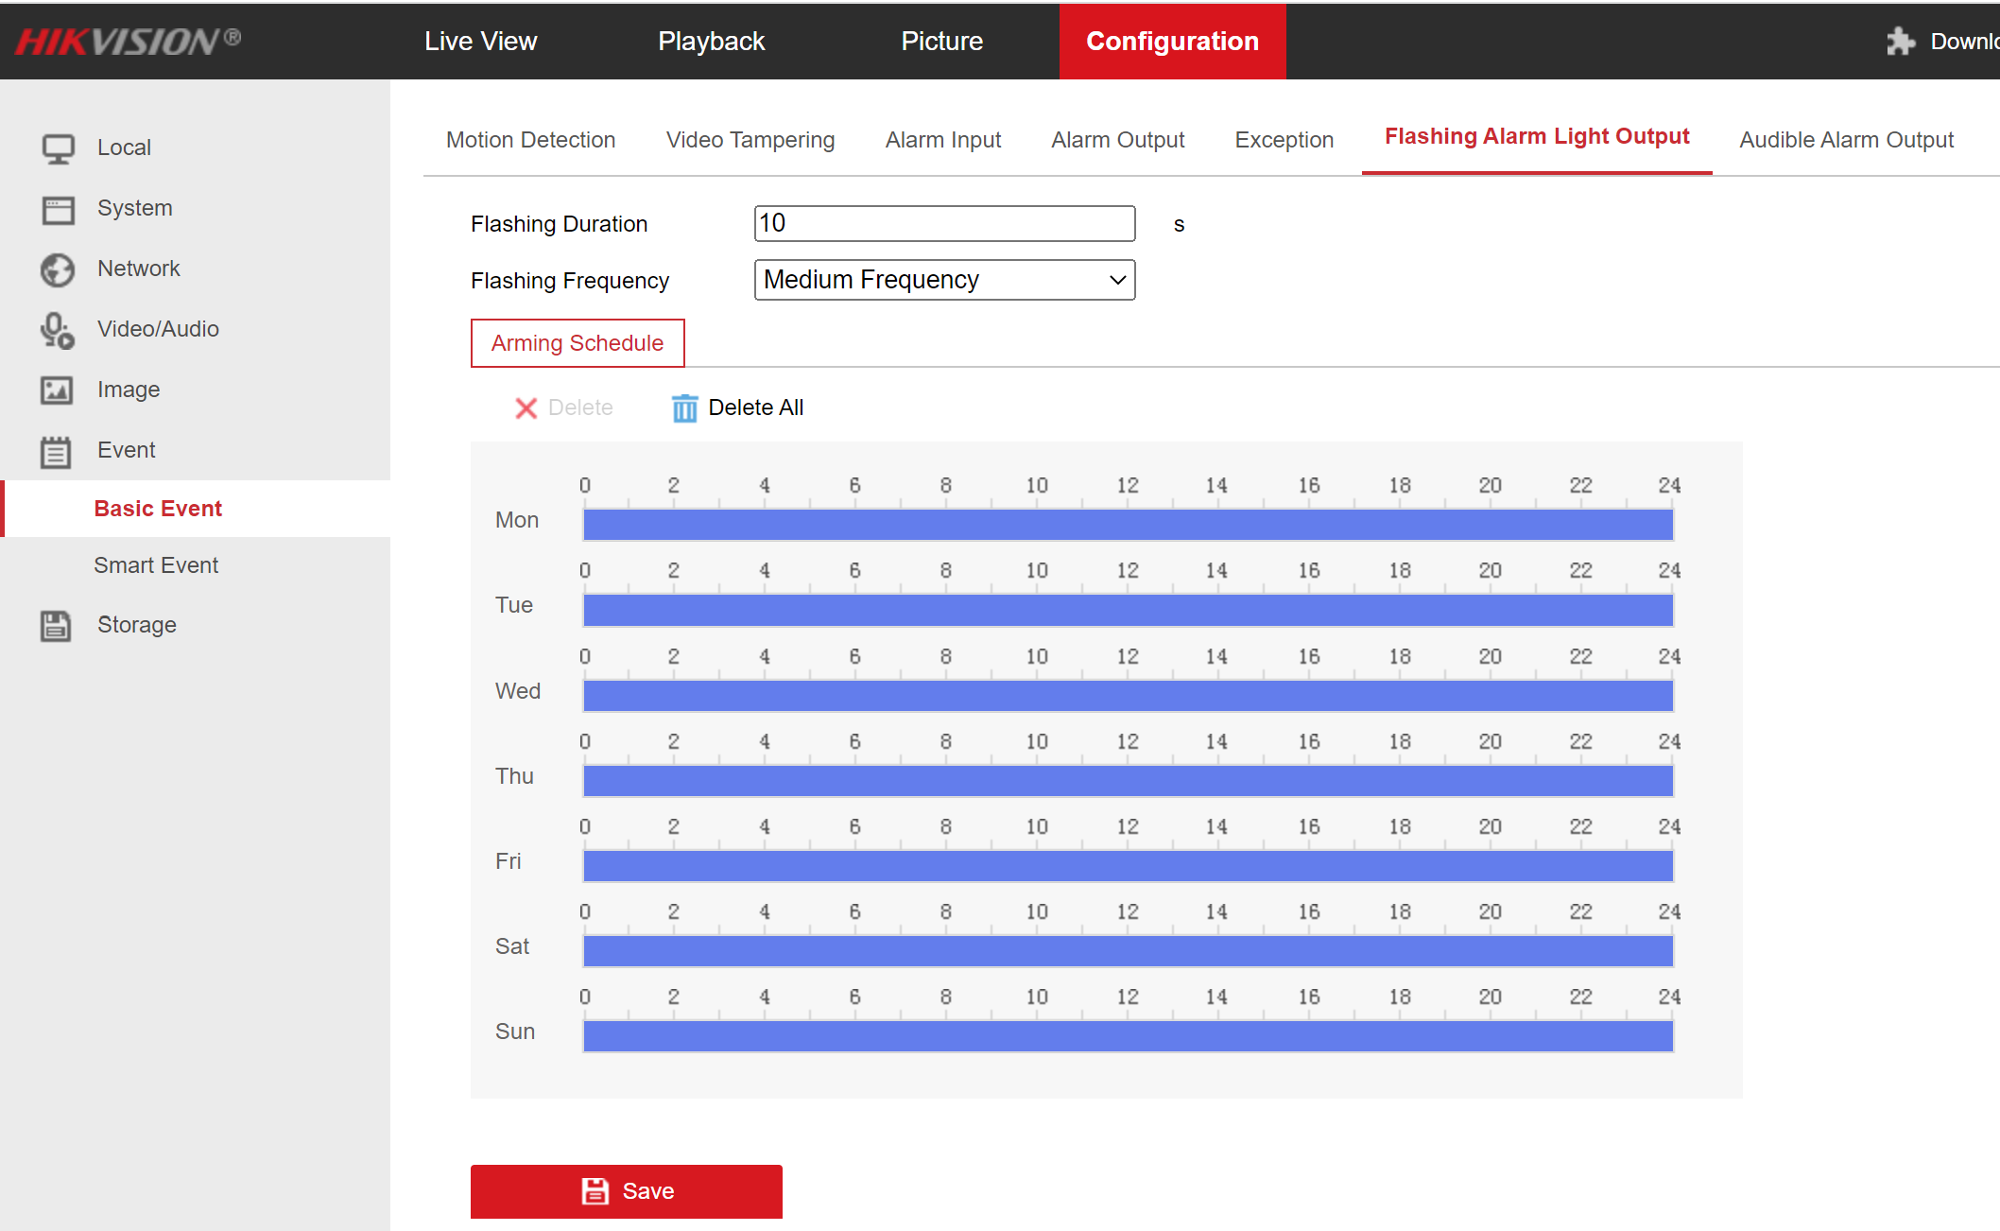
Task: Click the Local monitor icon in sidebar
Action: coord(58,148)
